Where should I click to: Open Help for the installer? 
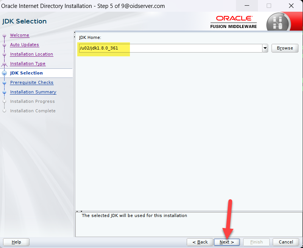(x=16, y=242)
